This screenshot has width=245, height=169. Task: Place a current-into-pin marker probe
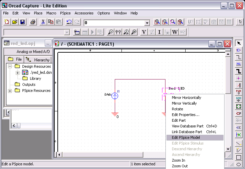[x=126, y=32]
